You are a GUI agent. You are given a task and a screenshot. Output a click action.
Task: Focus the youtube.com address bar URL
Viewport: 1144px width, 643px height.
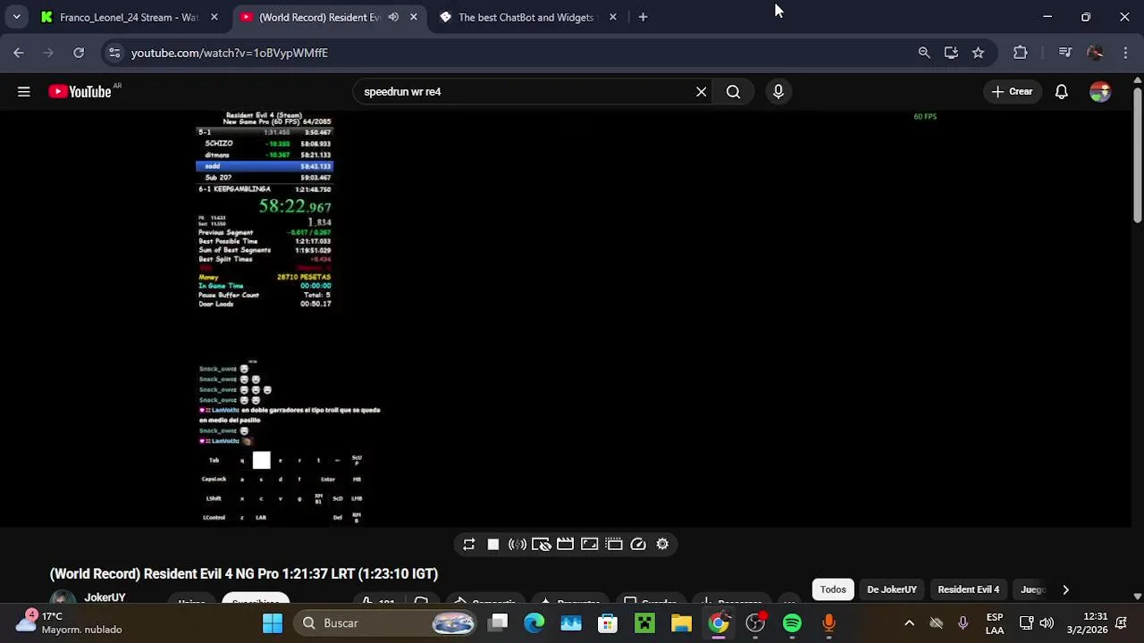(230, 53)
